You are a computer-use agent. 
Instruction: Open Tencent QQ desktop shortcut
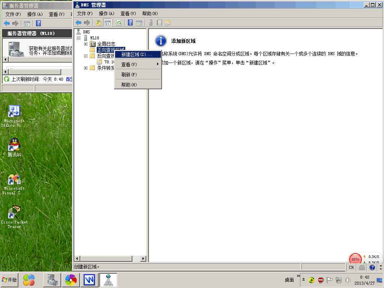tap(14, 147)
